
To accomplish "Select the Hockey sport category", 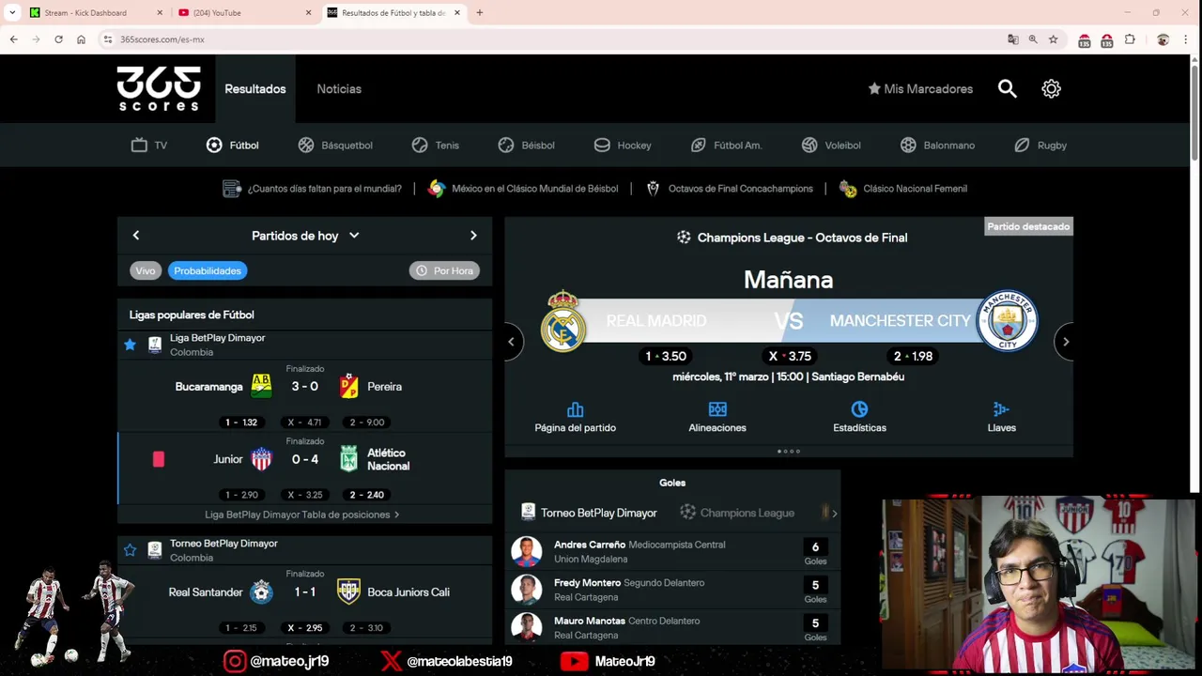I will pyautogui.click(x=623, y=146).
